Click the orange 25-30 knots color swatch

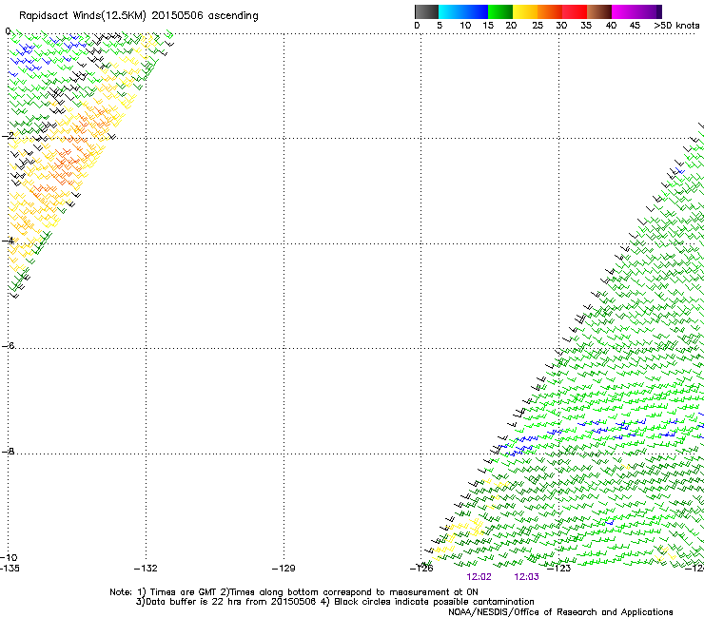pos(550,11)
